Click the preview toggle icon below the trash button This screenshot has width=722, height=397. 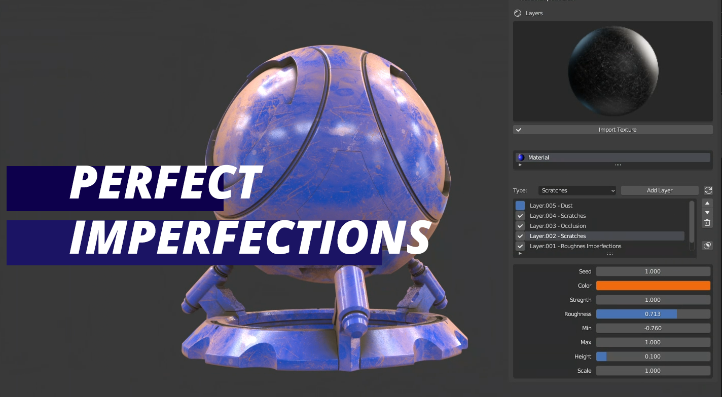coord(707,245)
